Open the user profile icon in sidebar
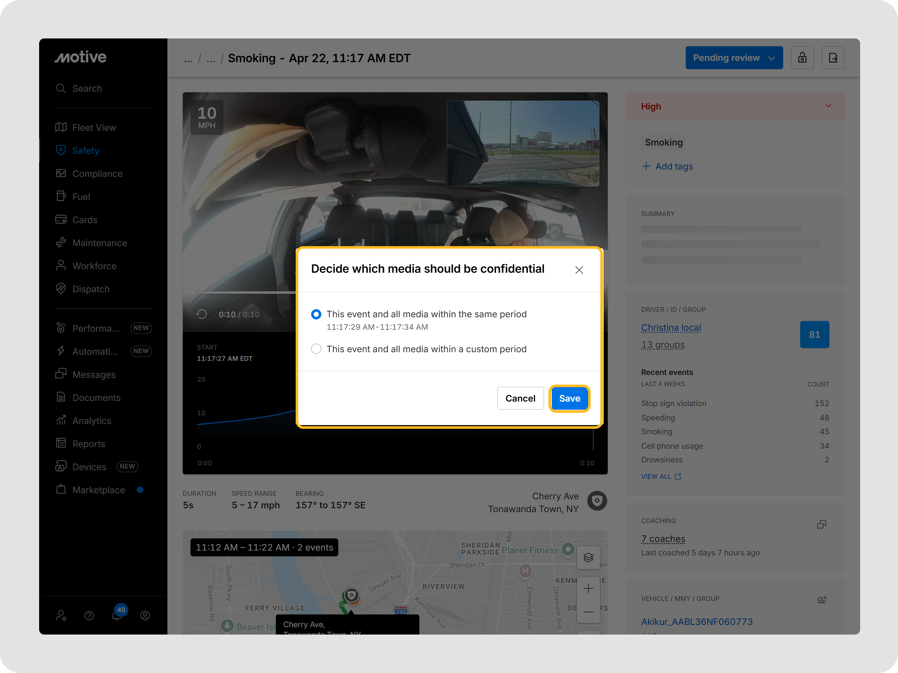The height and width of the screenshot is (673, 898). click(x=145, y=615)
